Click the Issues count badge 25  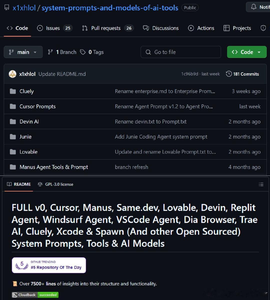coord(68,28)
